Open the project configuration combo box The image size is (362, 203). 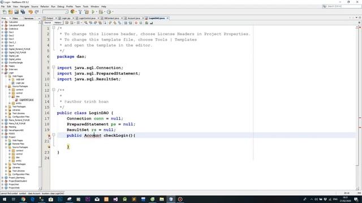click(55, 12)
